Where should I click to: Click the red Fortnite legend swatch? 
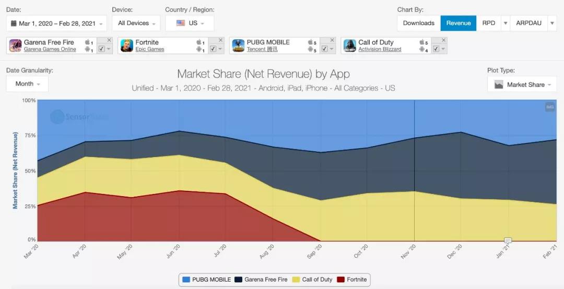coord(342,280)
